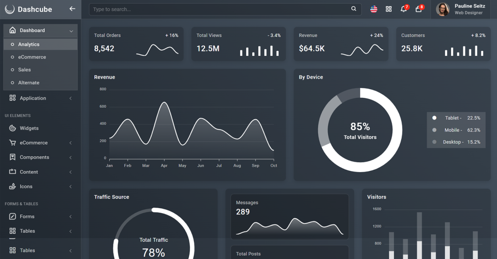Open the Alternate dashboard page
Viewport: 497px width, 259px height.
click(29, 83)
